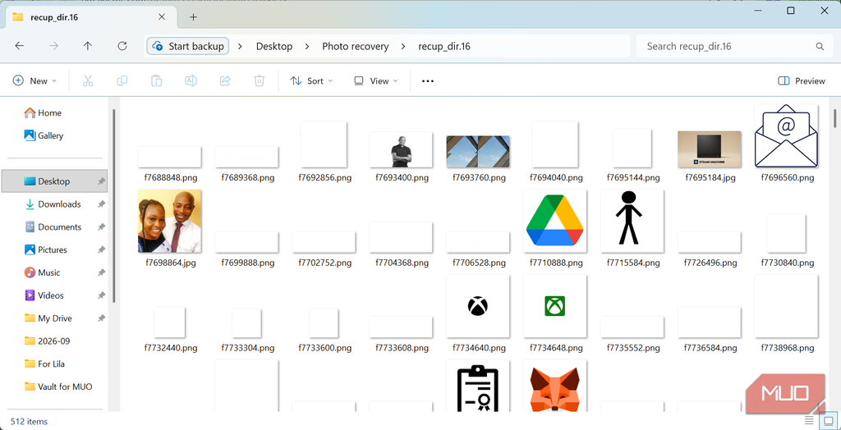This screenshot has width=841, height=430.
Task: Open the See more ellipsis menu
Action: [x=427, y=81]
